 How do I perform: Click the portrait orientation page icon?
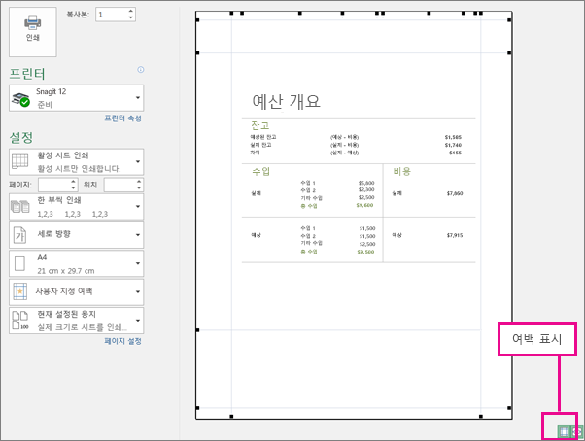[x=19, y=235]
